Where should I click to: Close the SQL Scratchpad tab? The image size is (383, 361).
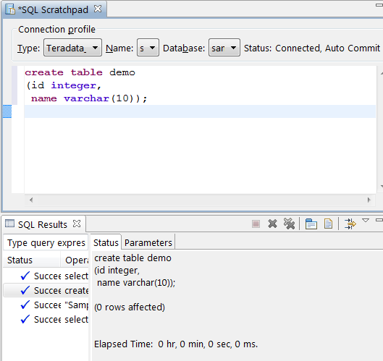click(x=98, y=9)
